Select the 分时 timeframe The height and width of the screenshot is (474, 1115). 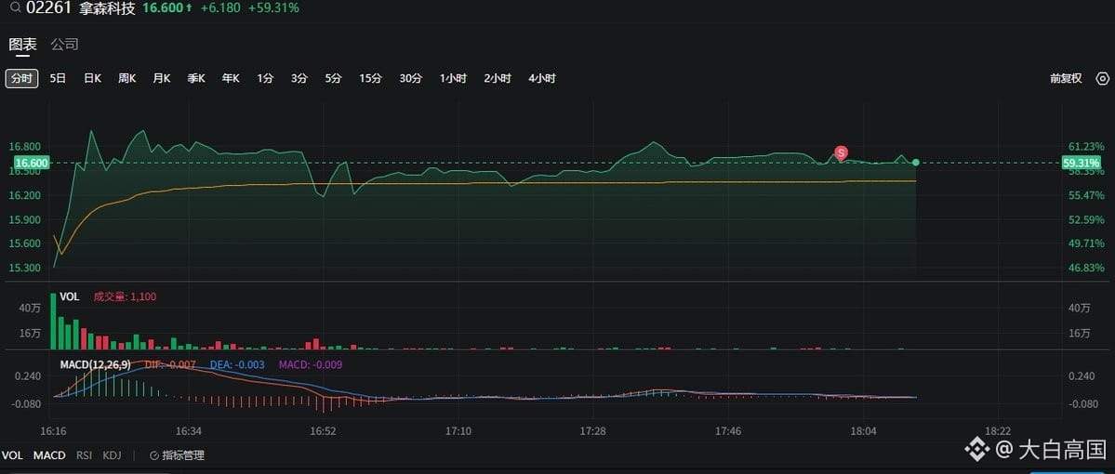pyautogui.click(x=21, y=78)
